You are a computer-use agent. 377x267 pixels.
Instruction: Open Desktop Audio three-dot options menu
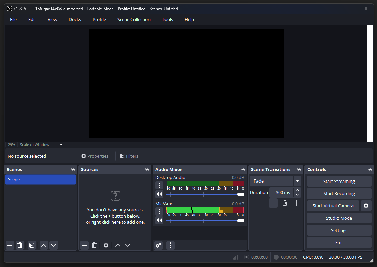click(159, 185)
